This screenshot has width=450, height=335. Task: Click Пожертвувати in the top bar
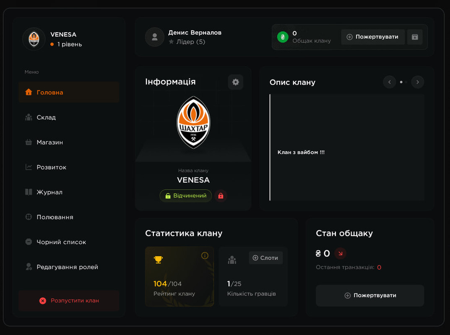pyautogui.click(x=373, y=37)
